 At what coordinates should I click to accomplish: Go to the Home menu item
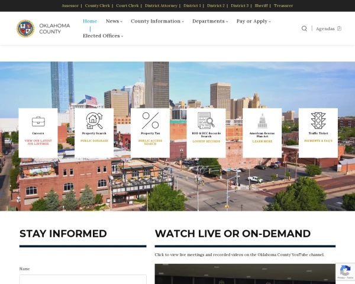(x=90, y=21)
